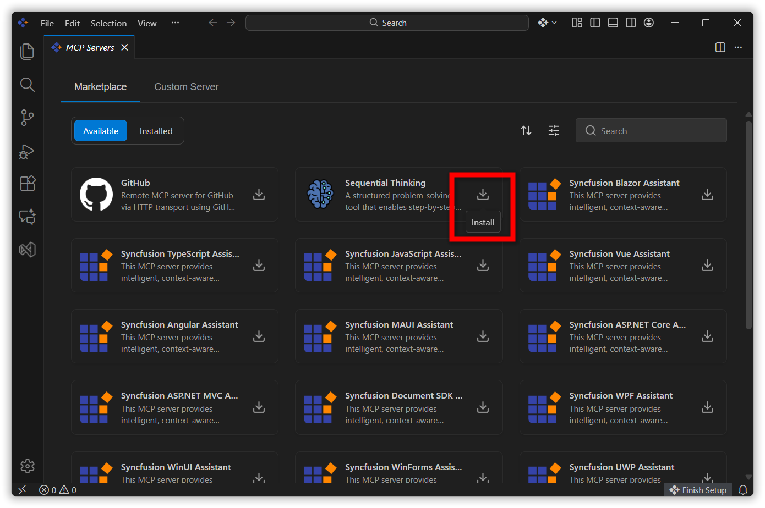Image resolution: width=765 pixels, height=508 pixels.
Task: Click Finish Setup in status bar
Action: click(x=698, y=490)
